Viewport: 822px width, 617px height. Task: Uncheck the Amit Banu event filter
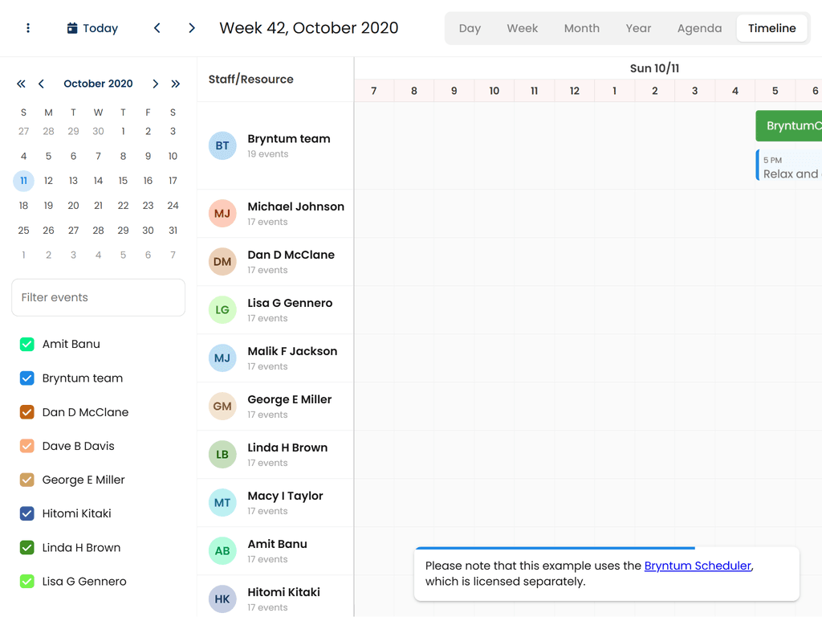[26, 344]
